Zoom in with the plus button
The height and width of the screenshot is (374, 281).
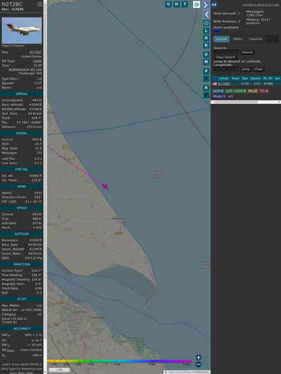199,357
